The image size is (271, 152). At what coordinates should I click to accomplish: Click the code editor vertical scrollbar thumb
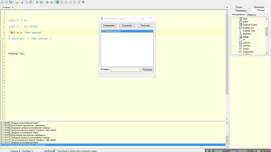point(227,54)
